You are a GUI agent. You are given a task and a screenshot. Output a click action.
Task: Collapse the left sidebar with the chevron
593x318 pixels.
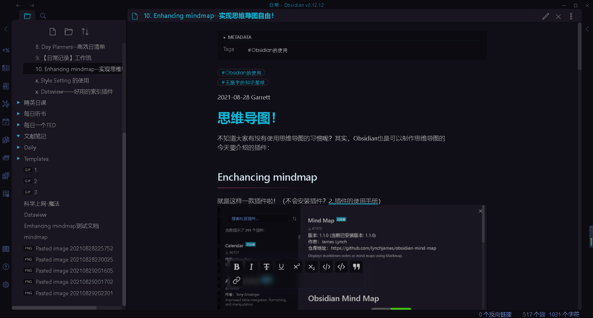tap(6, 29)
